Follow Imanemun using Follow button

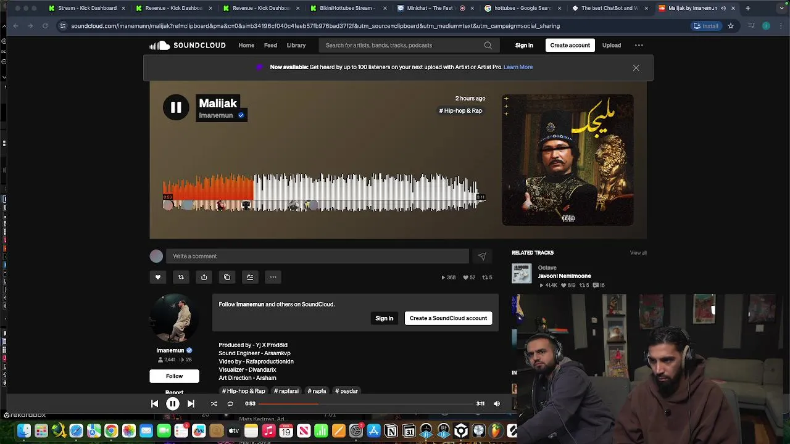pos(174,376)
